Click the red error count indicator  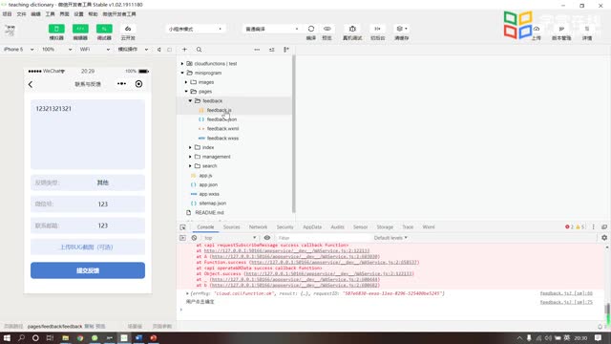click(569, 227)
